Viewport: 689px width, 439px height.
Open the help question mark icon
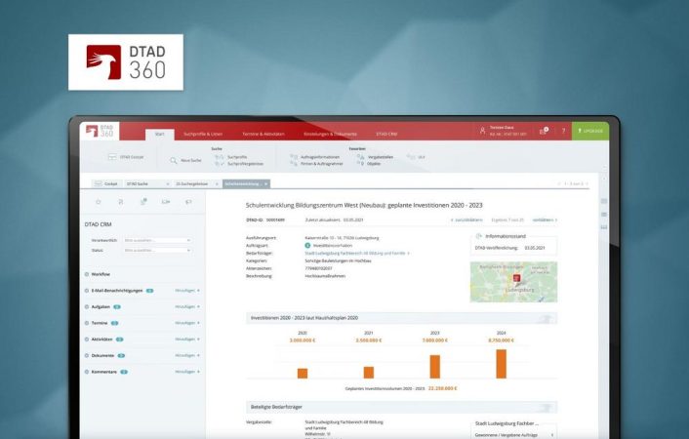[x=563, y=131]
